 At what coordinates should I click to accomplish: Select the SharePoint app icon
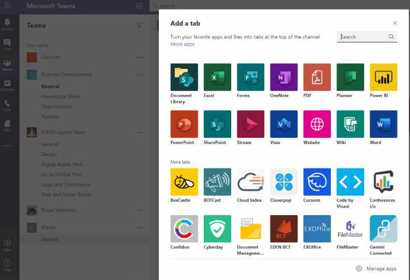[x=218, y=124]
